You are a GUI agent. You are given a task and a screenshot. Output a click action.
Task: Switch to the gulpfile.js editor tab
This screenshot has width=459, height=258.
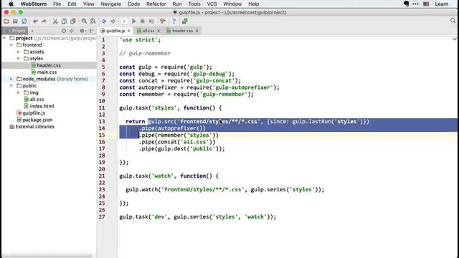[x=115, y=31]
